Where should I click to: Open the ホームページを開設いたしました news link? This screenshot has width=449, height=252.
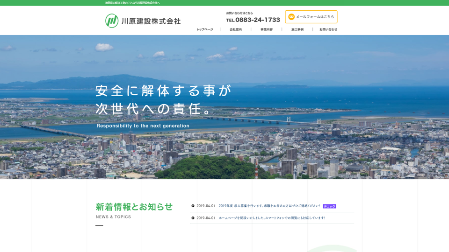click(272, 218)
